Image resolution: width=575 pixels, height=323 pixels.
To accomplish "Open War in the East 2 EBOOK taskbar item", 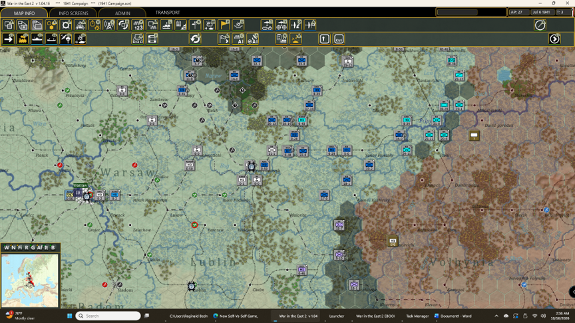I will (375, 316).
